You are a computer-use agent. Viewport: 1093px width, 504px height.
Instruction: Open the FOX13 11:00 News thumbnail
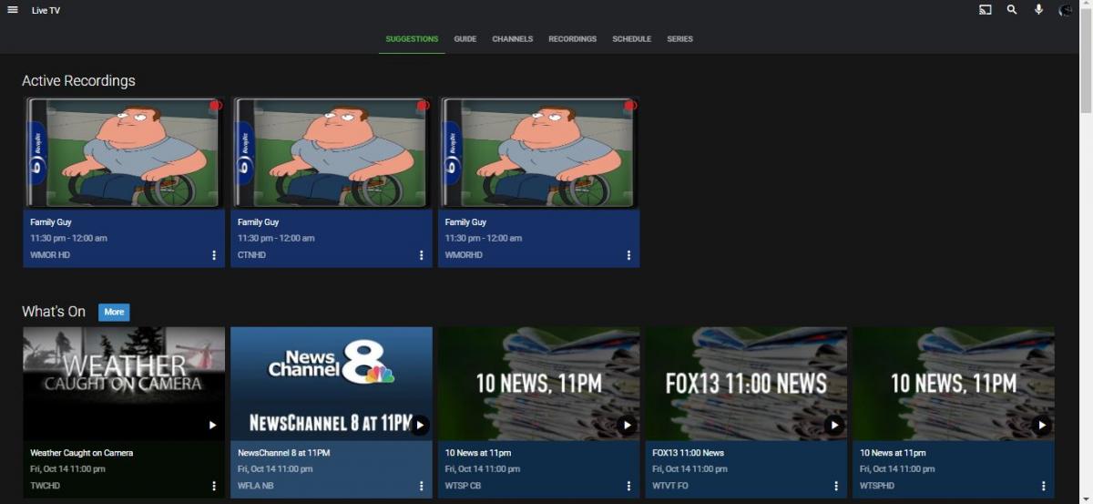747,384
